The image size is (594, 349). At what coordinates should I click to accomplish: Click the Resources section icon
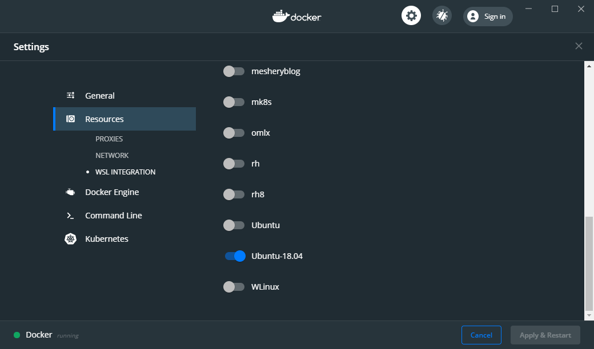point(70,119)
